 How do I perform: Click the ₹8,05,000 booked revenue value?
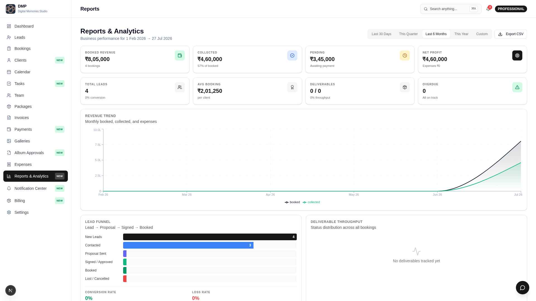pos(97,59)
